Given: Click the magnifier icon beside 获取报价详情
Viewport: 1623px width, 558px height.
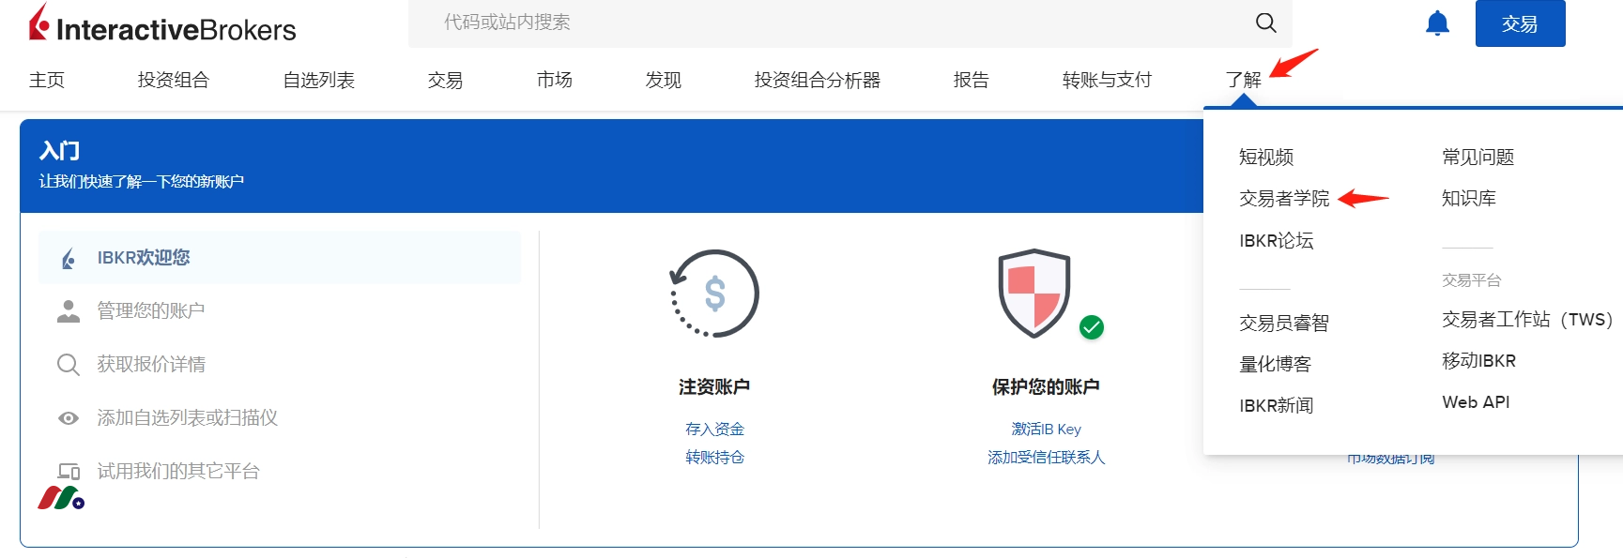Looking at the screenshot, I should click(x=69, y=365).
